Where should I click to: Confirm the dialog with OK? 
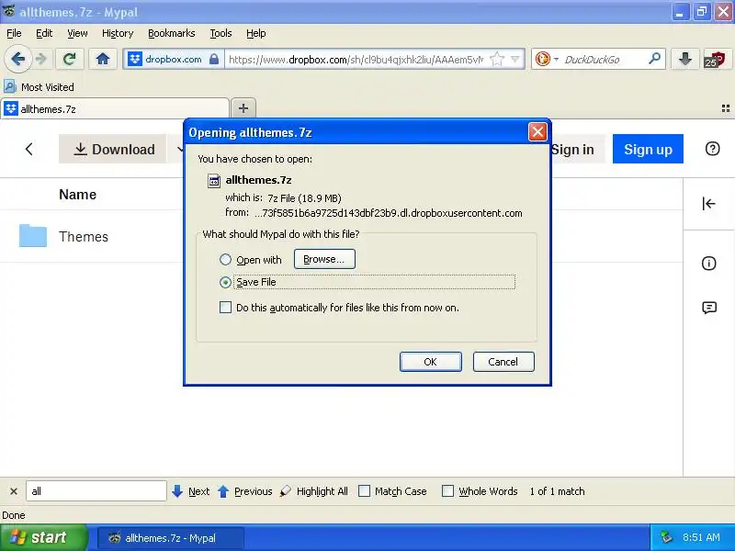[430, 362]
